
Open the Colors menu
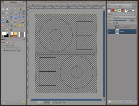tap(63, 5)
